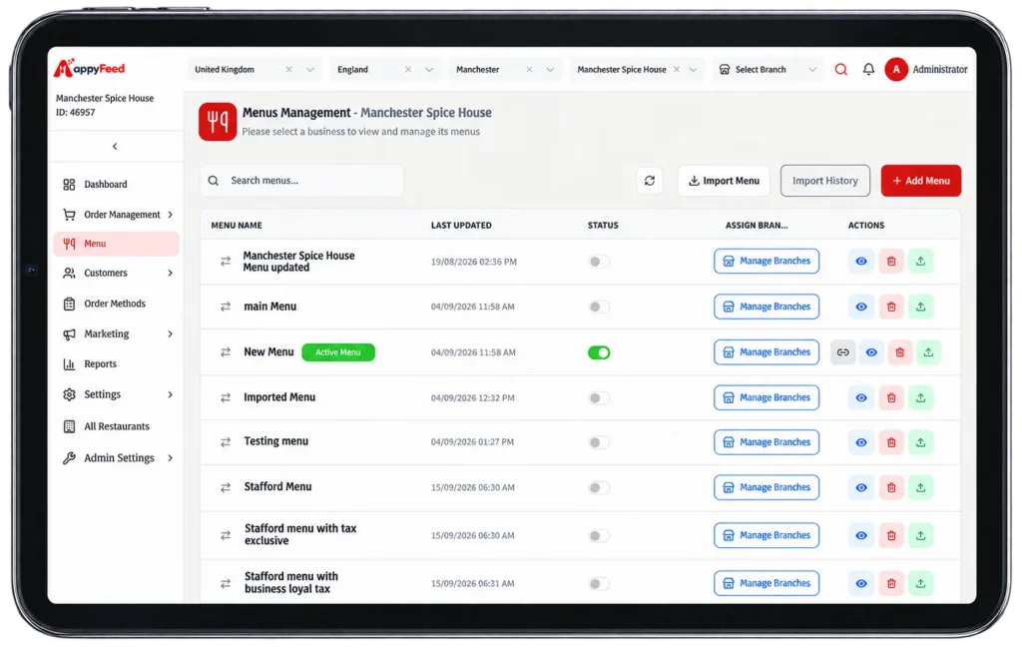The width and height of the screenshot is (1022, 648).
Task: Click swap arrows icon beside main Menu
Action: [226, 308]
